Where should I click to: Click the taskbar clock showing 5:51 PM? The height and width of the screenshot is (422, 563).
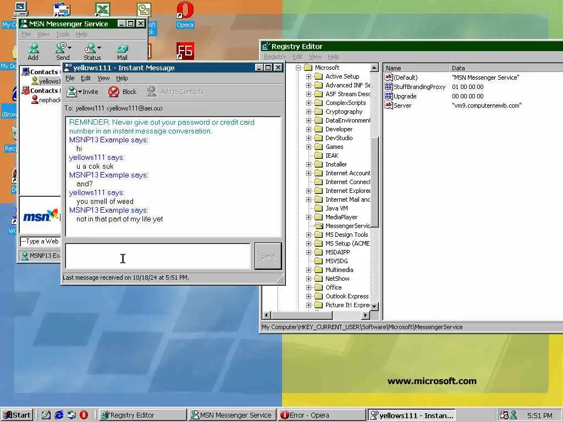[539, 415]
